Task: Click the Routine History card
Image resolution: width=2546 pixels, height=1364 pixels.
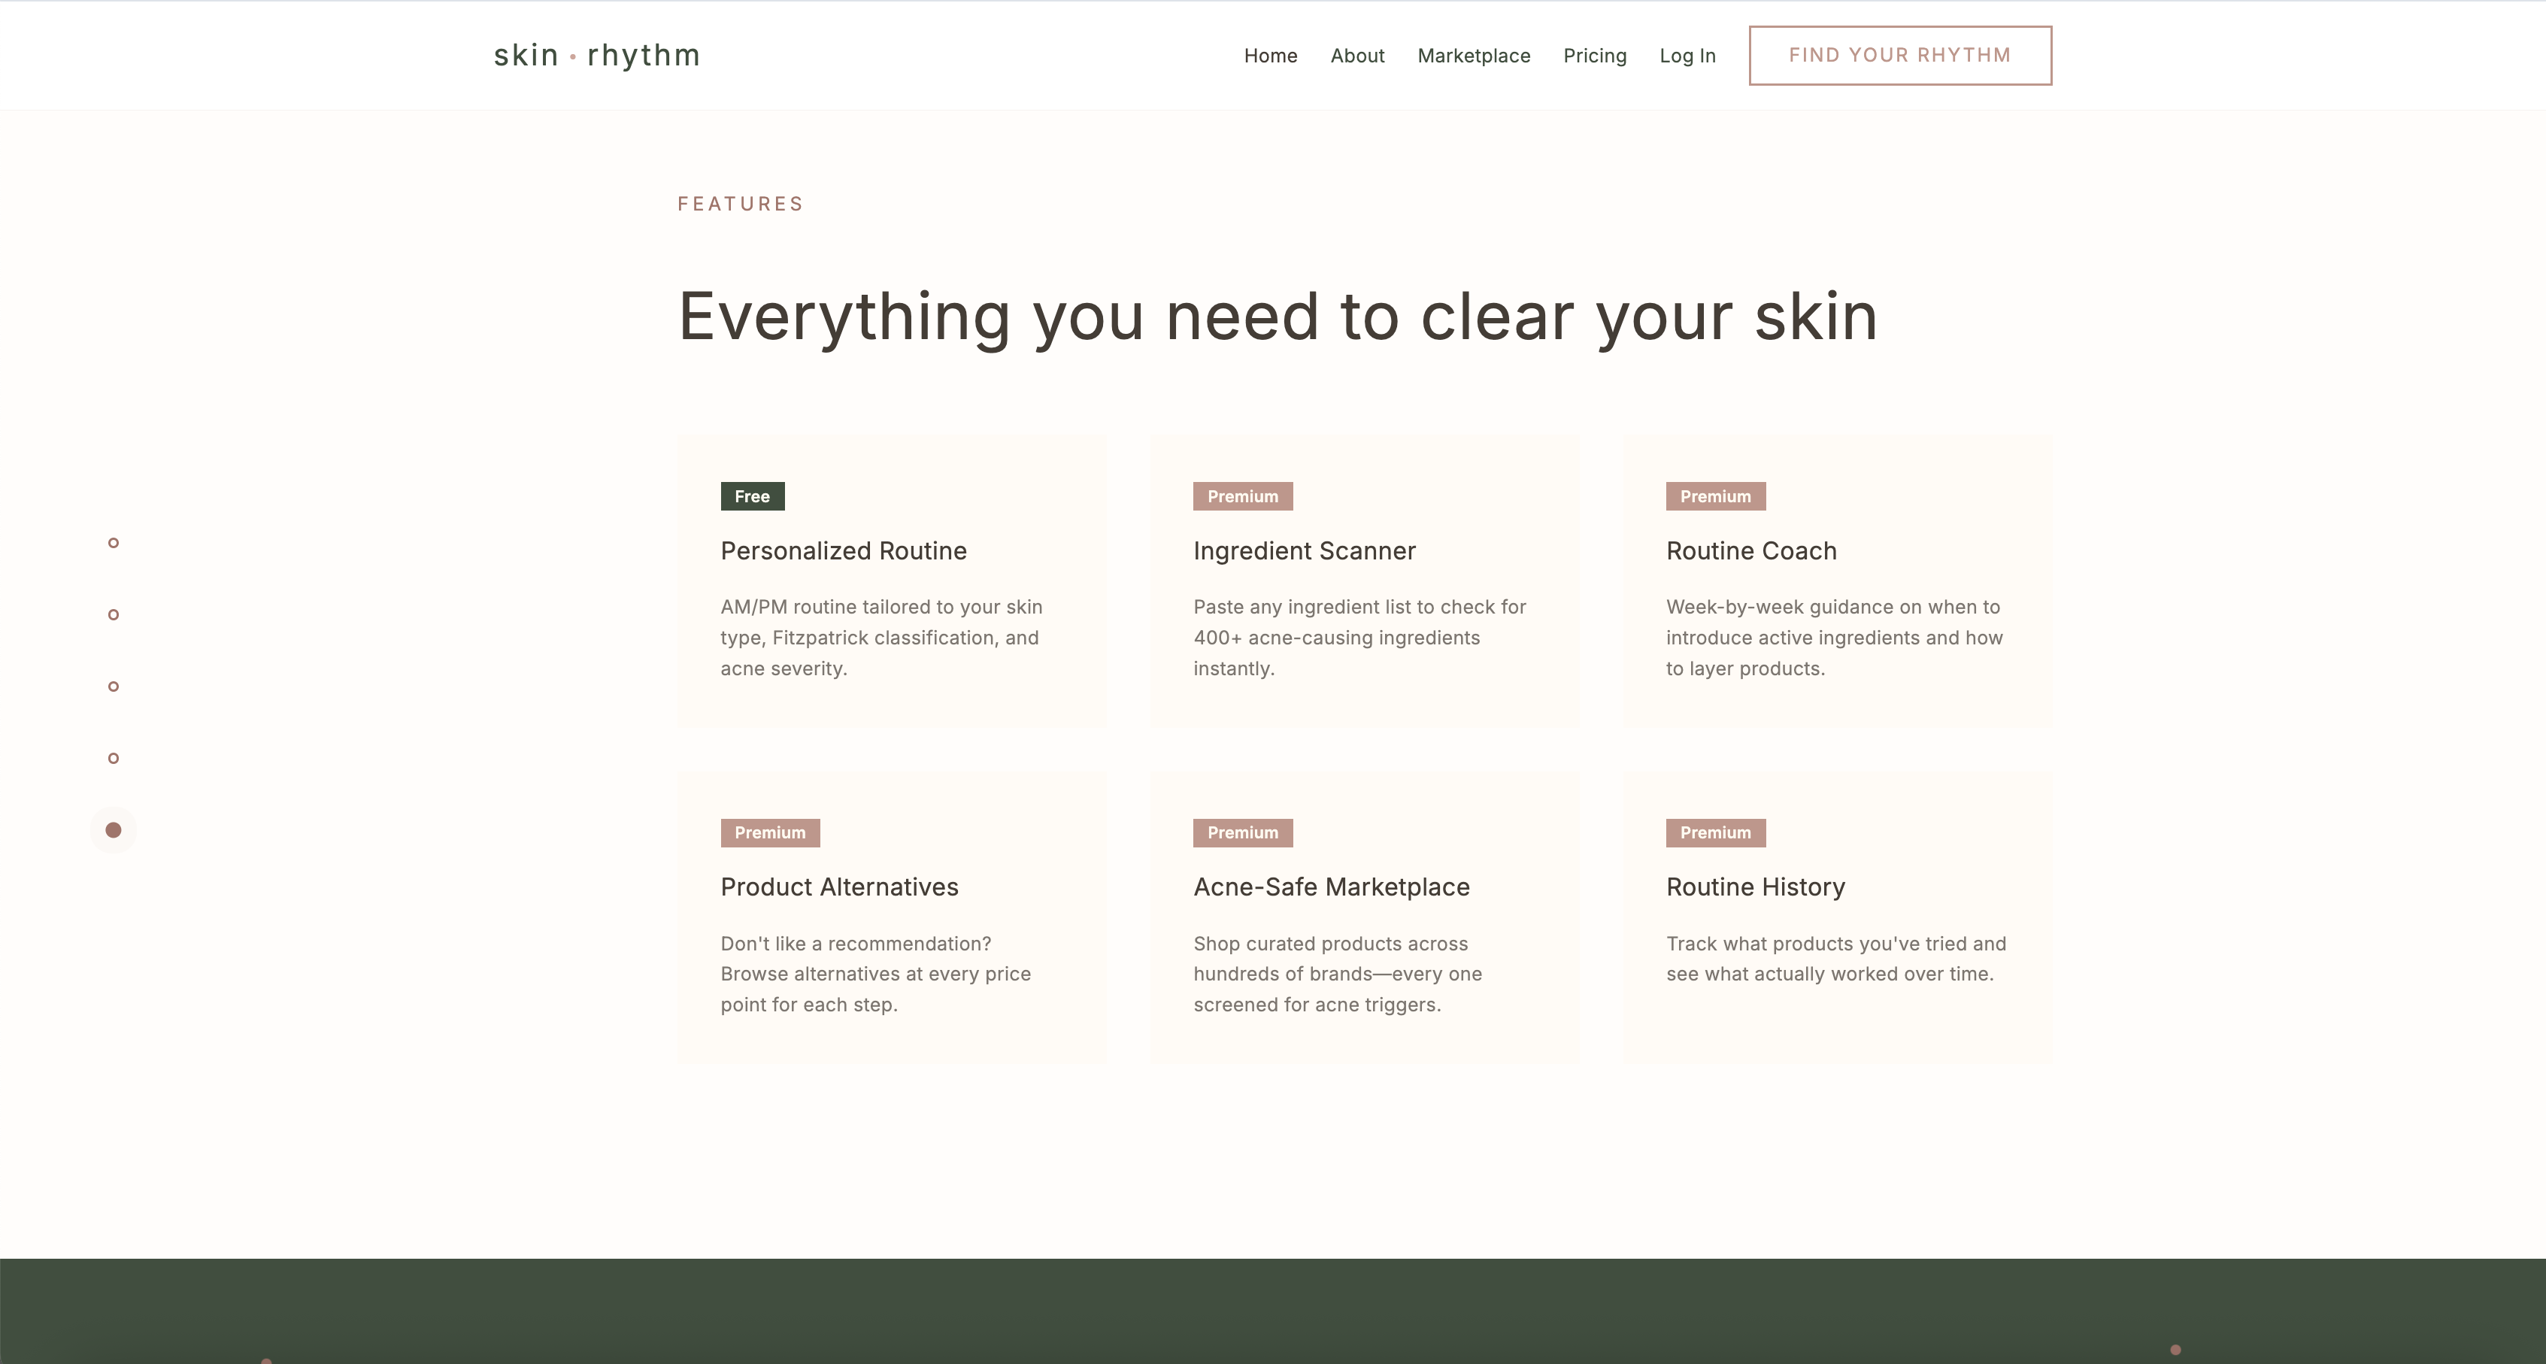Action: click(1838, 919)
